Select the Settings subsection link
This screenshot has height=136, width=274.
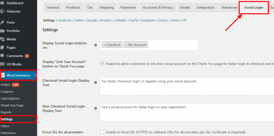(x=49, y=20)
